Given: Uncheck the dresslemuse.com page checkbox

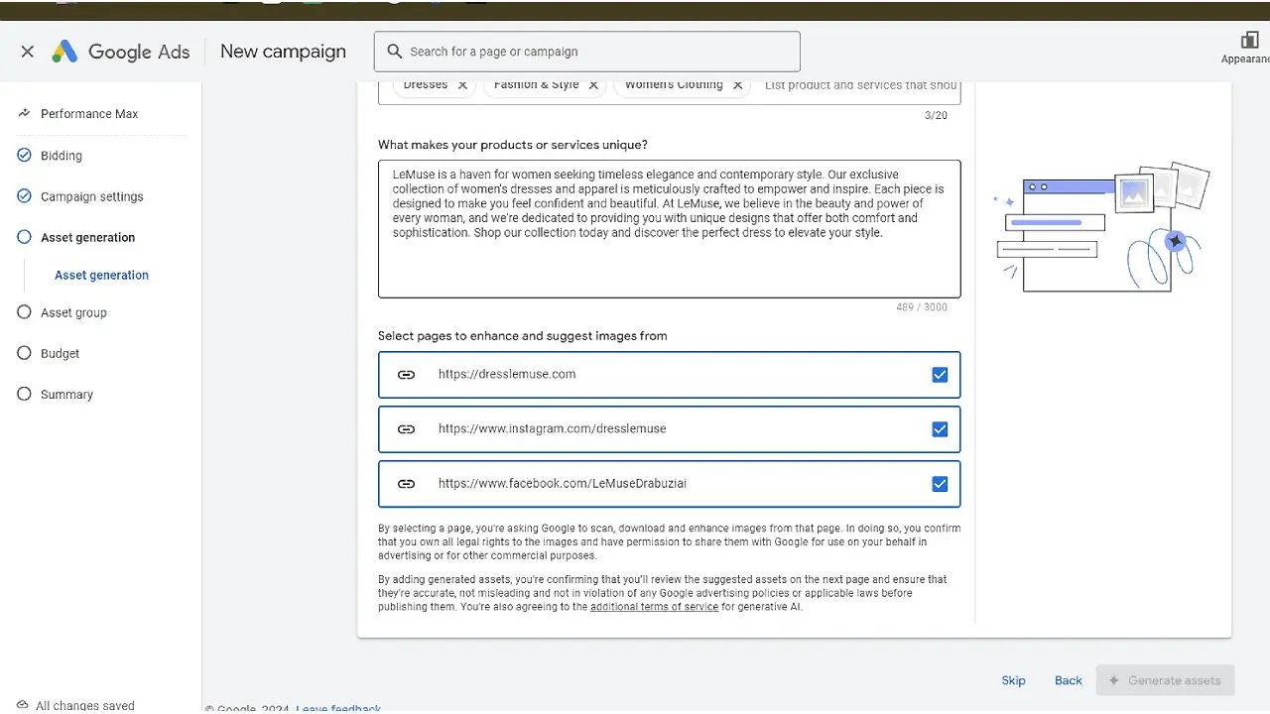Looking at the screenshot, I should point(940,375).
